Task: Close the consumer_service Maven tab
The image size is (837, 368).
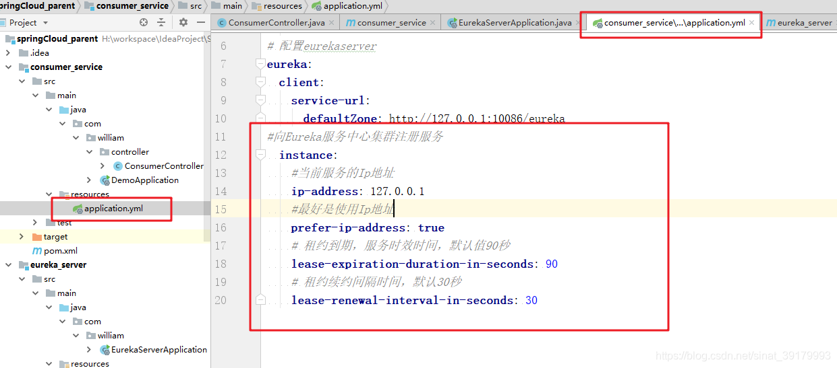Action: [x=432, y=23]
